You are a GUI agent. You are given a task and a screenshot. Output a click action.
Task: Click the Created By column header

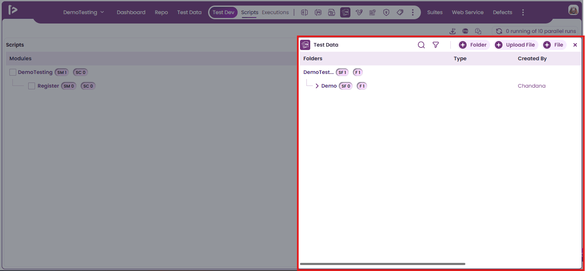pyautogui.click(x=532, y=59)
